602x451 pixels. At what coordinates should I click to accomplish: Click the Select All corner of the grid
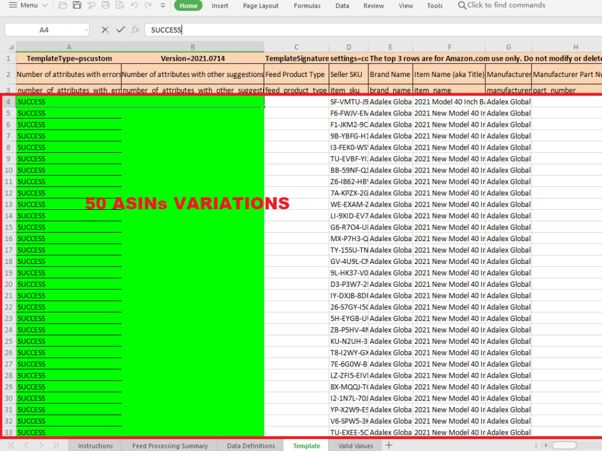pos(11,47)
